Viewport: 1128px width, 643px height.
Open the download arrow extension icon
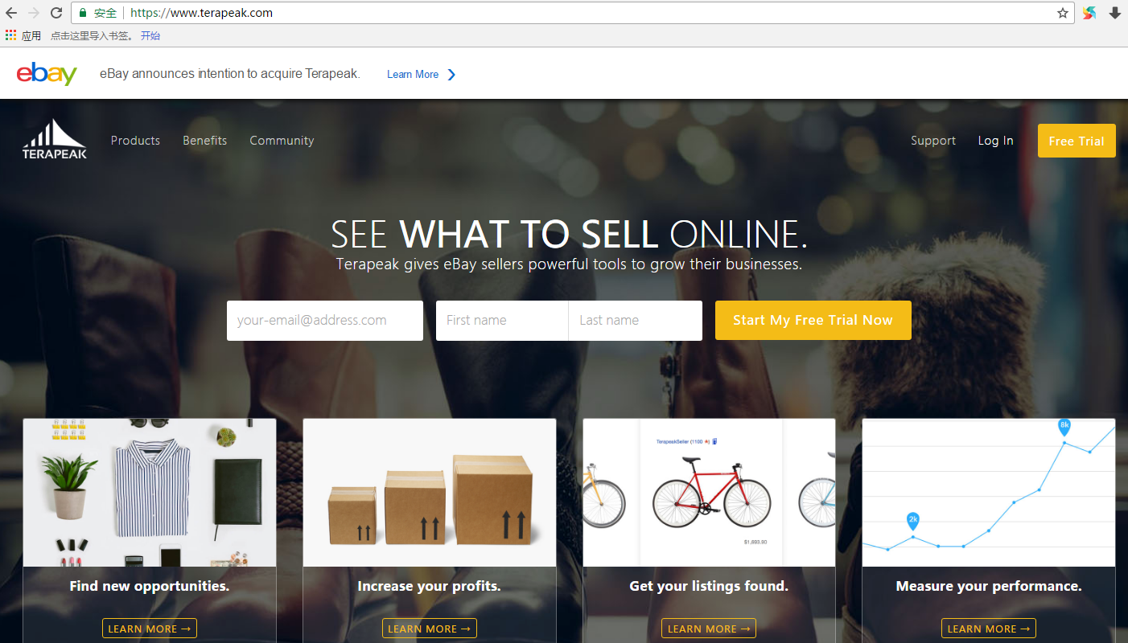pos(1115,13)
